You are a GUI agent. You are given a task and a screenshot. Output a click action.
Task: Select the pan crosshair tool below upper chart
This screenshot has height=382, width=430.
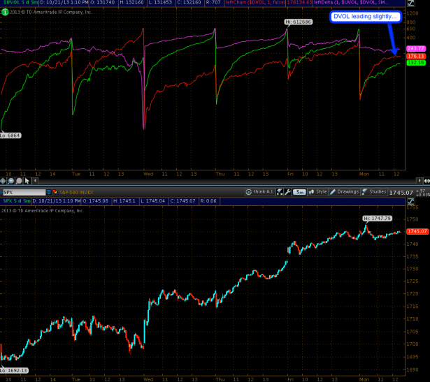[3, 181]
